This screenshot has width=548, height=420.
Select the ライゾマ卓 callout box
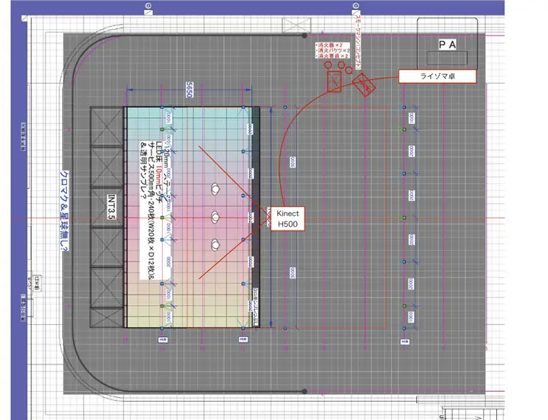pos(437,76)
